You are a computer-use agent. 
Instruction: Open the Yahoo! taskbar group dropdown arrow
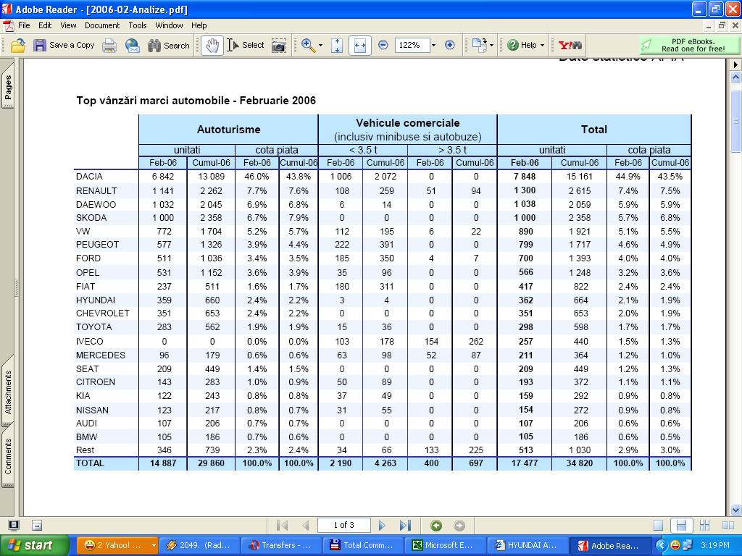pos(154,545)
